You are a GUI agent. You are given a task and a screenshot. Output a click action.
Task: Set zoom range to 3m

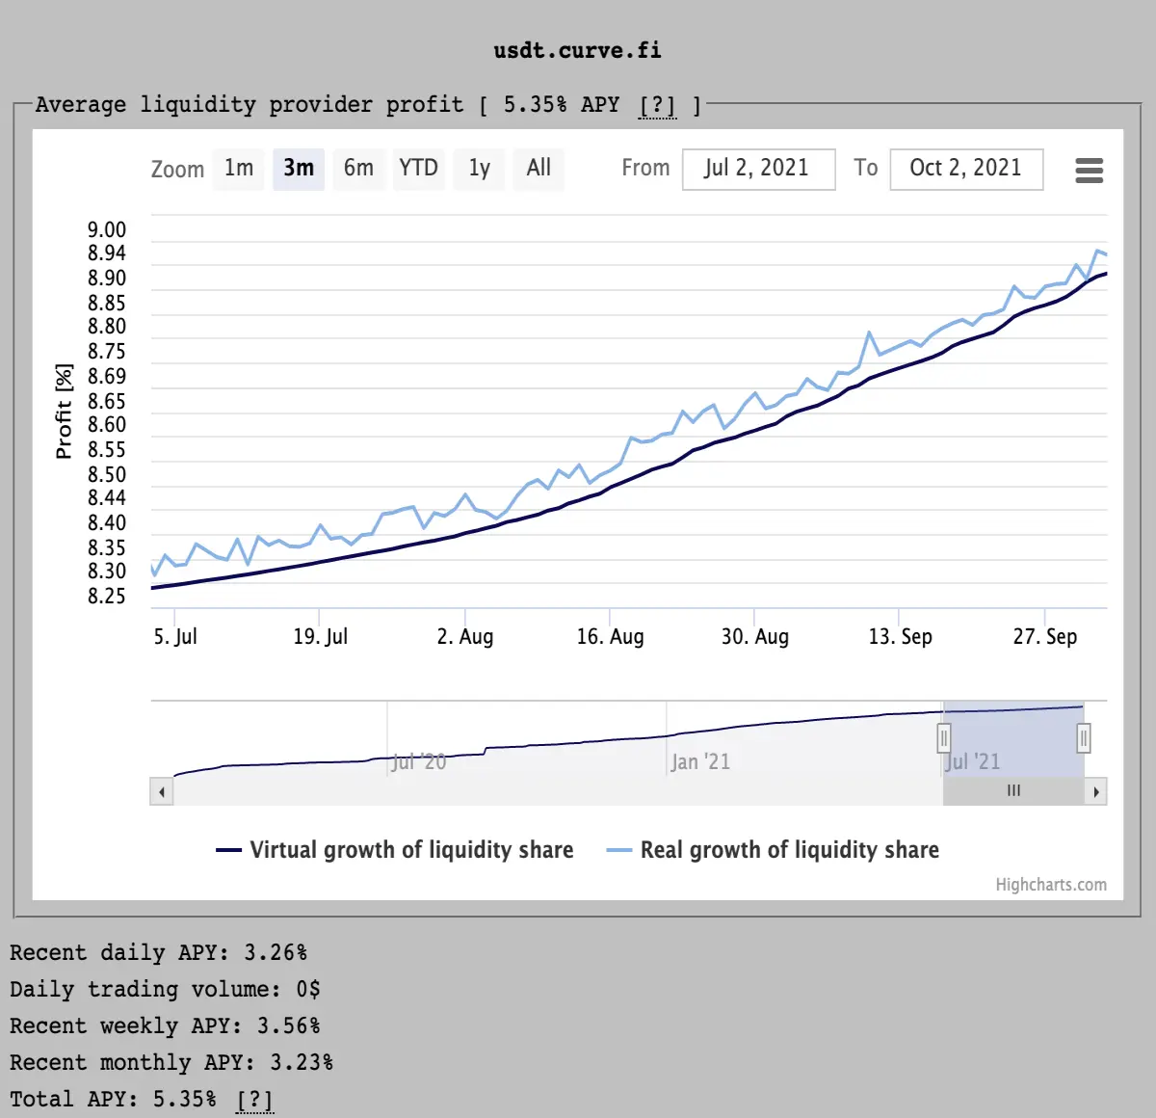299,169
